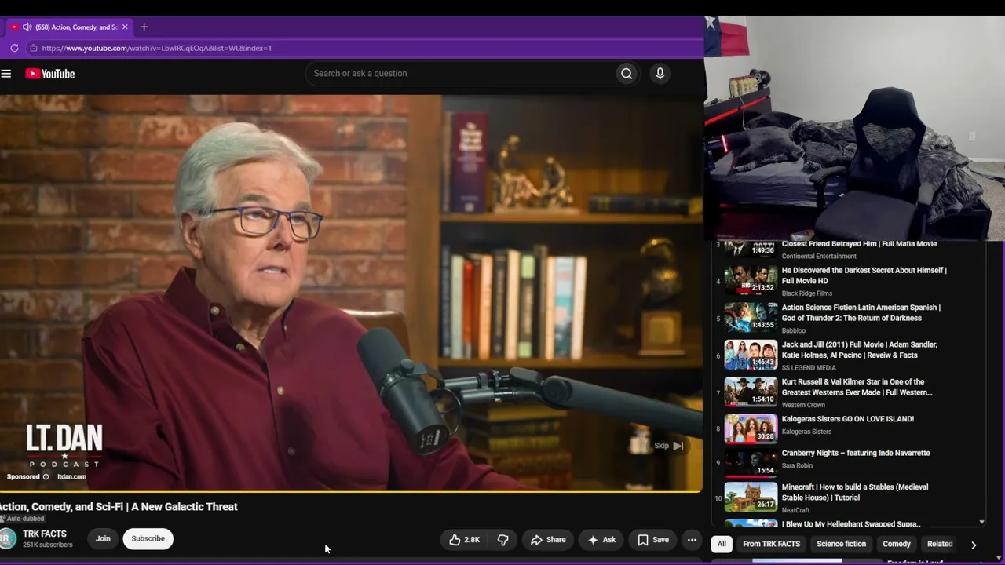
Task: Skip the Lt. Dan podcast ad
Action: tap(668, 446)
